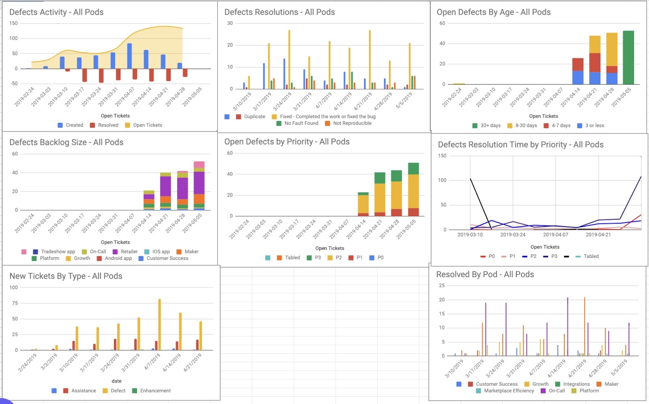This screenshot has height=404, width=649.
Task: Click the orange Tabled legend swatch
Action: 279,258
